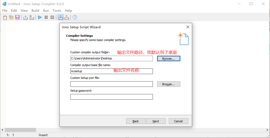Click Browse for Setup icon file
The height and width of the screenshot is (138, 270).
[x=169, y=84]
